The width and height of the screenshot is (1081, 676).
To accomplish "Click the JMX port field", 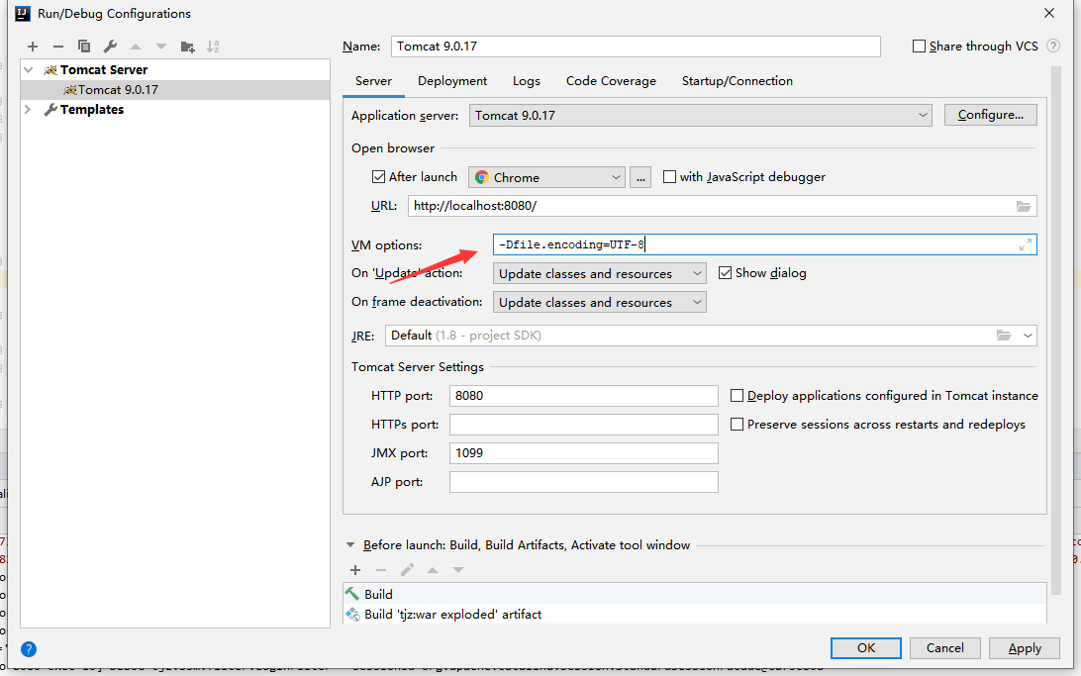I will (x=584, y=453).
